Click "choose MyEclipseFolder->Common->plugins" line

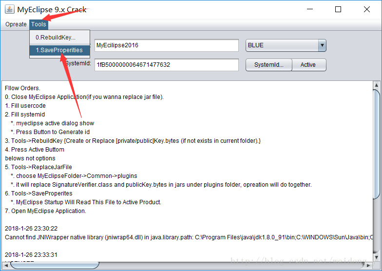(x=74, y=176)
